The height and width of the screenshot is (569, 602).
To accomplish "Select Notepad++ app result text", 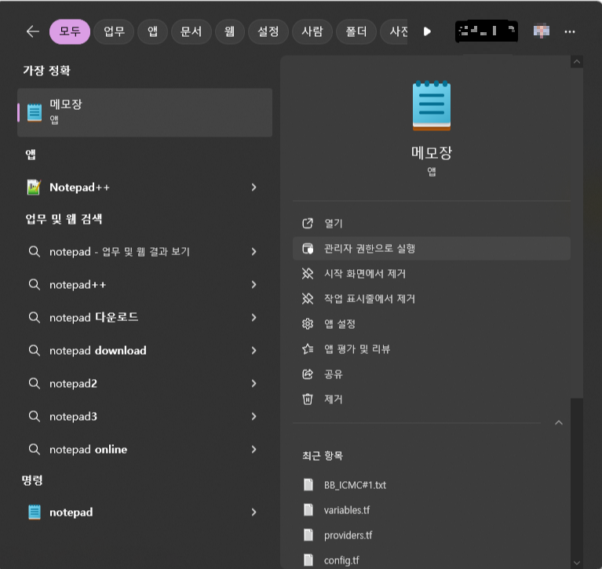I will pyautogui.click(x=79, y=188).
